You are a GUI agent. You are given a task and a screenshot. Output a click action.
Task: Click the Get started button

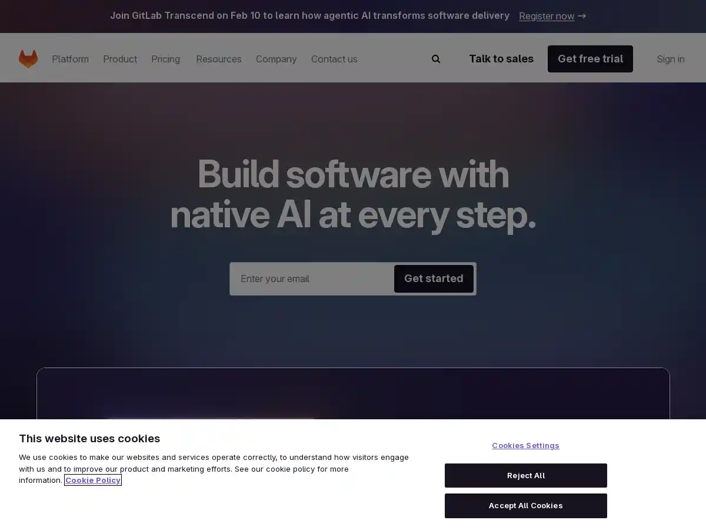point(434,279)
